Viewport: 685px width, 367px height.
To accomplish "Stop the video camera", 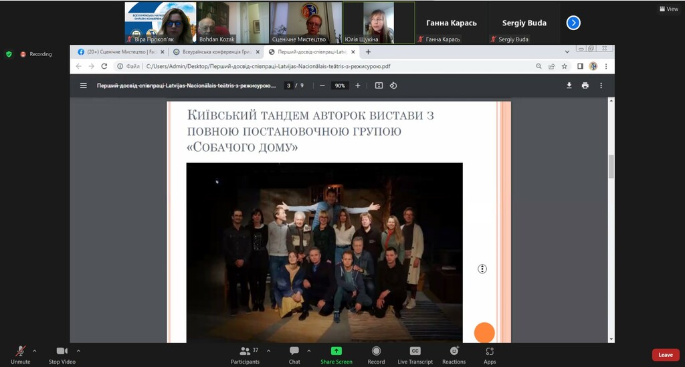I will click(63, 352).
